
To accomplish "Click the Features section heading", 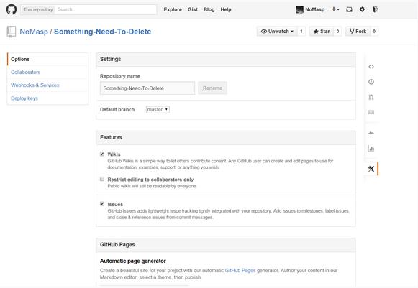I will [x=111, y=137].
